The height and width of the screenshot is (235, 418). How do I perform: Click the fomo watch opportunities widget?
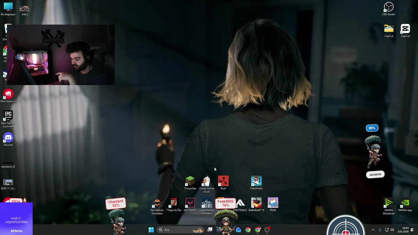[16, 219]
